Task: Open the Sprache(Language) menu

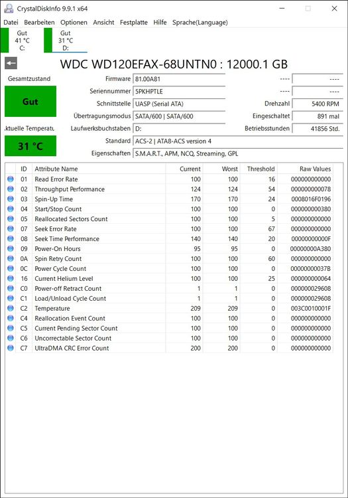Action: 200,23
